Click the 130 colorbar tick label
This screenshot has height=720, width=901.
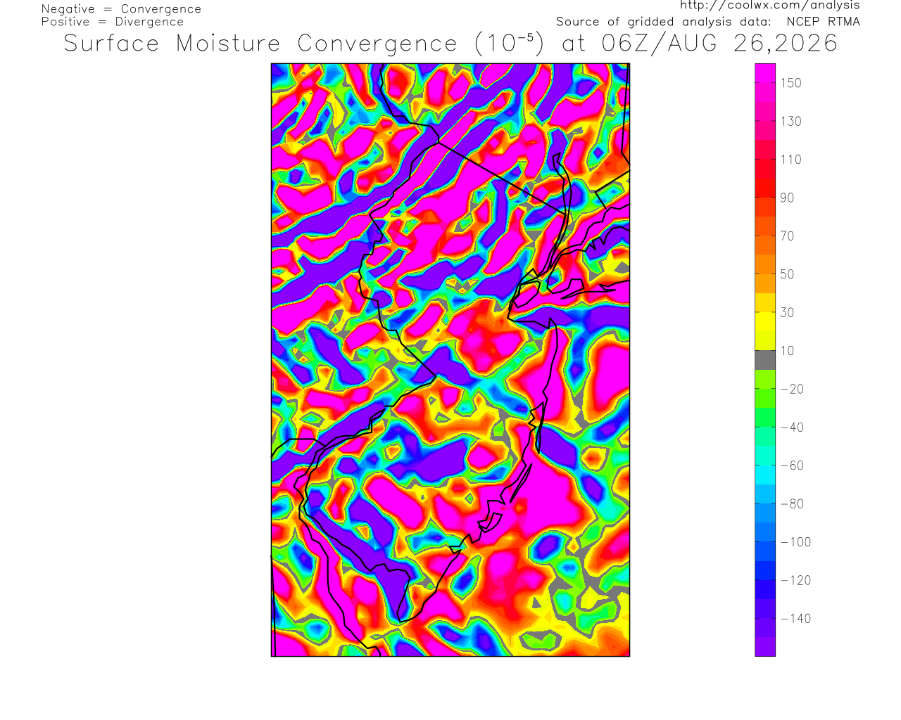click(x=790, y=121)
